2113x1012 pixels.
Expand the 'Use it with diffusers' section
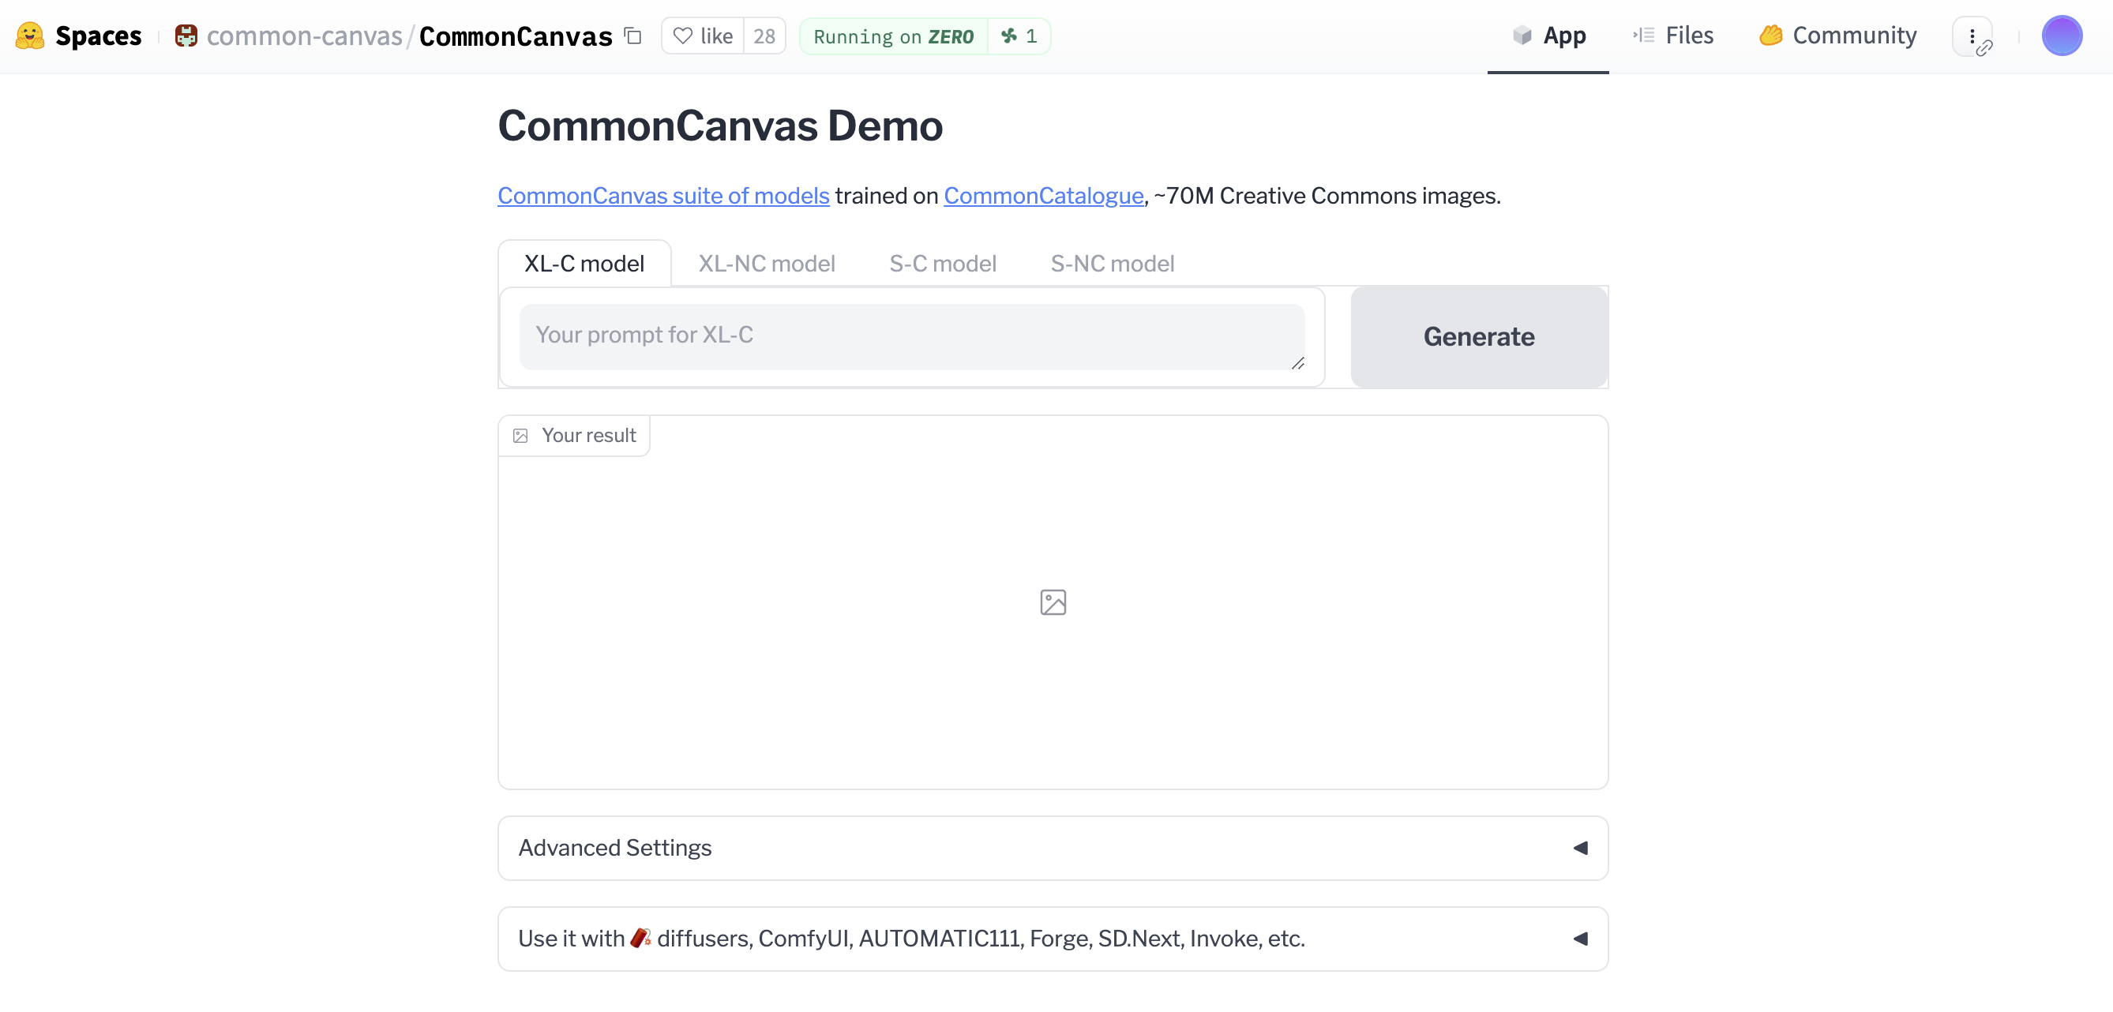point(1053,938)
